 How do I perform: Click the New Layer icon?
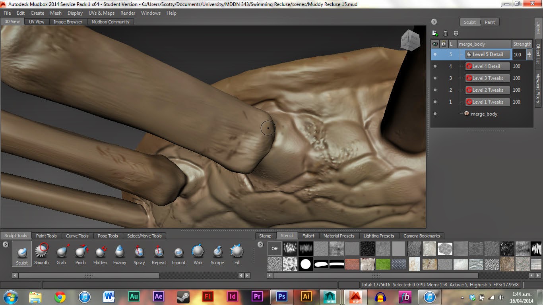click(435, 33)
